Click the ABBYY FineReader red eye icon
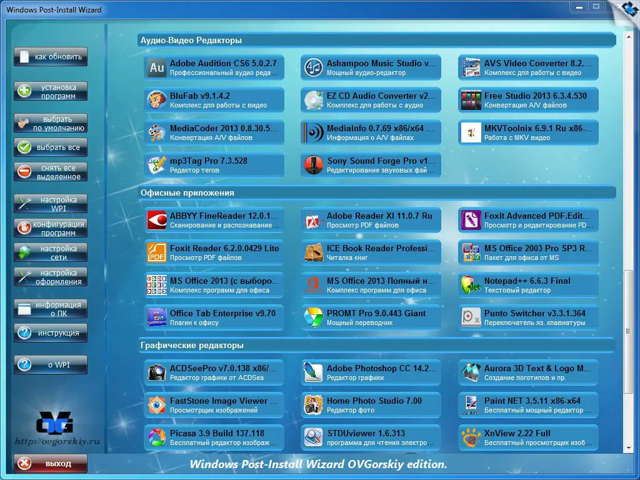This screenshot has width=640, height=480. (157, 221)
